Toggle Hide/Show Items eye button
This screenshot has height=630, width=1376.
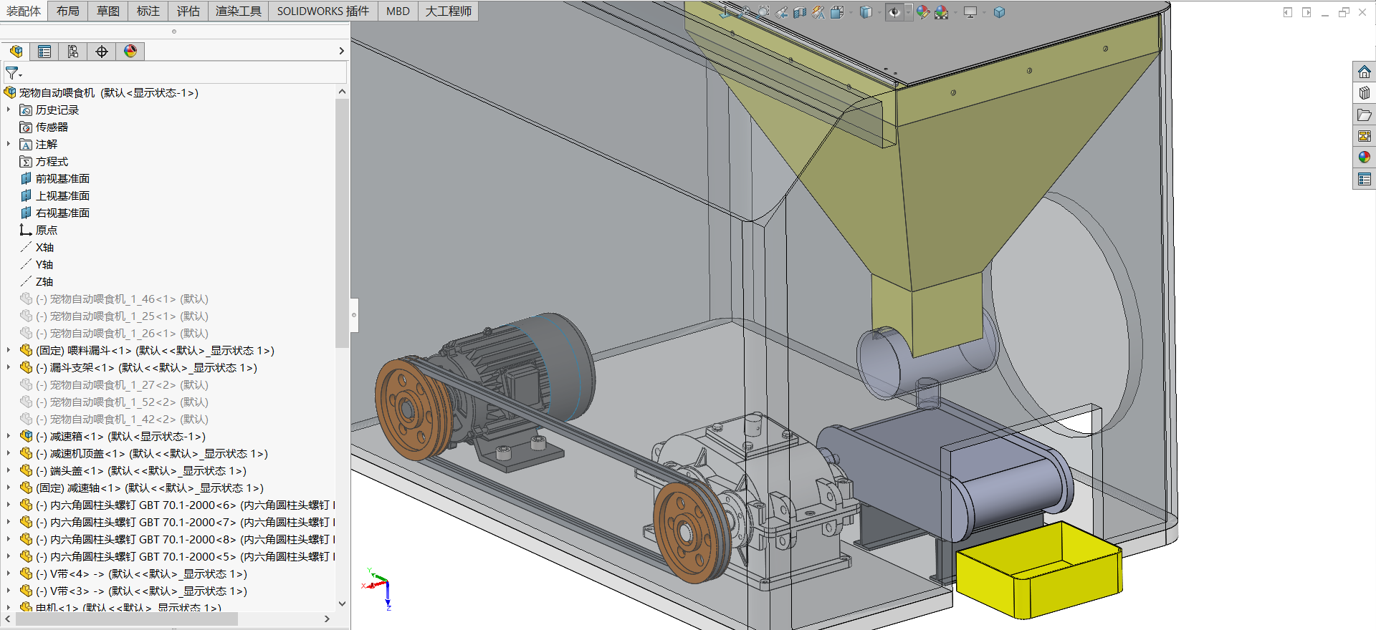pos(894,12)
